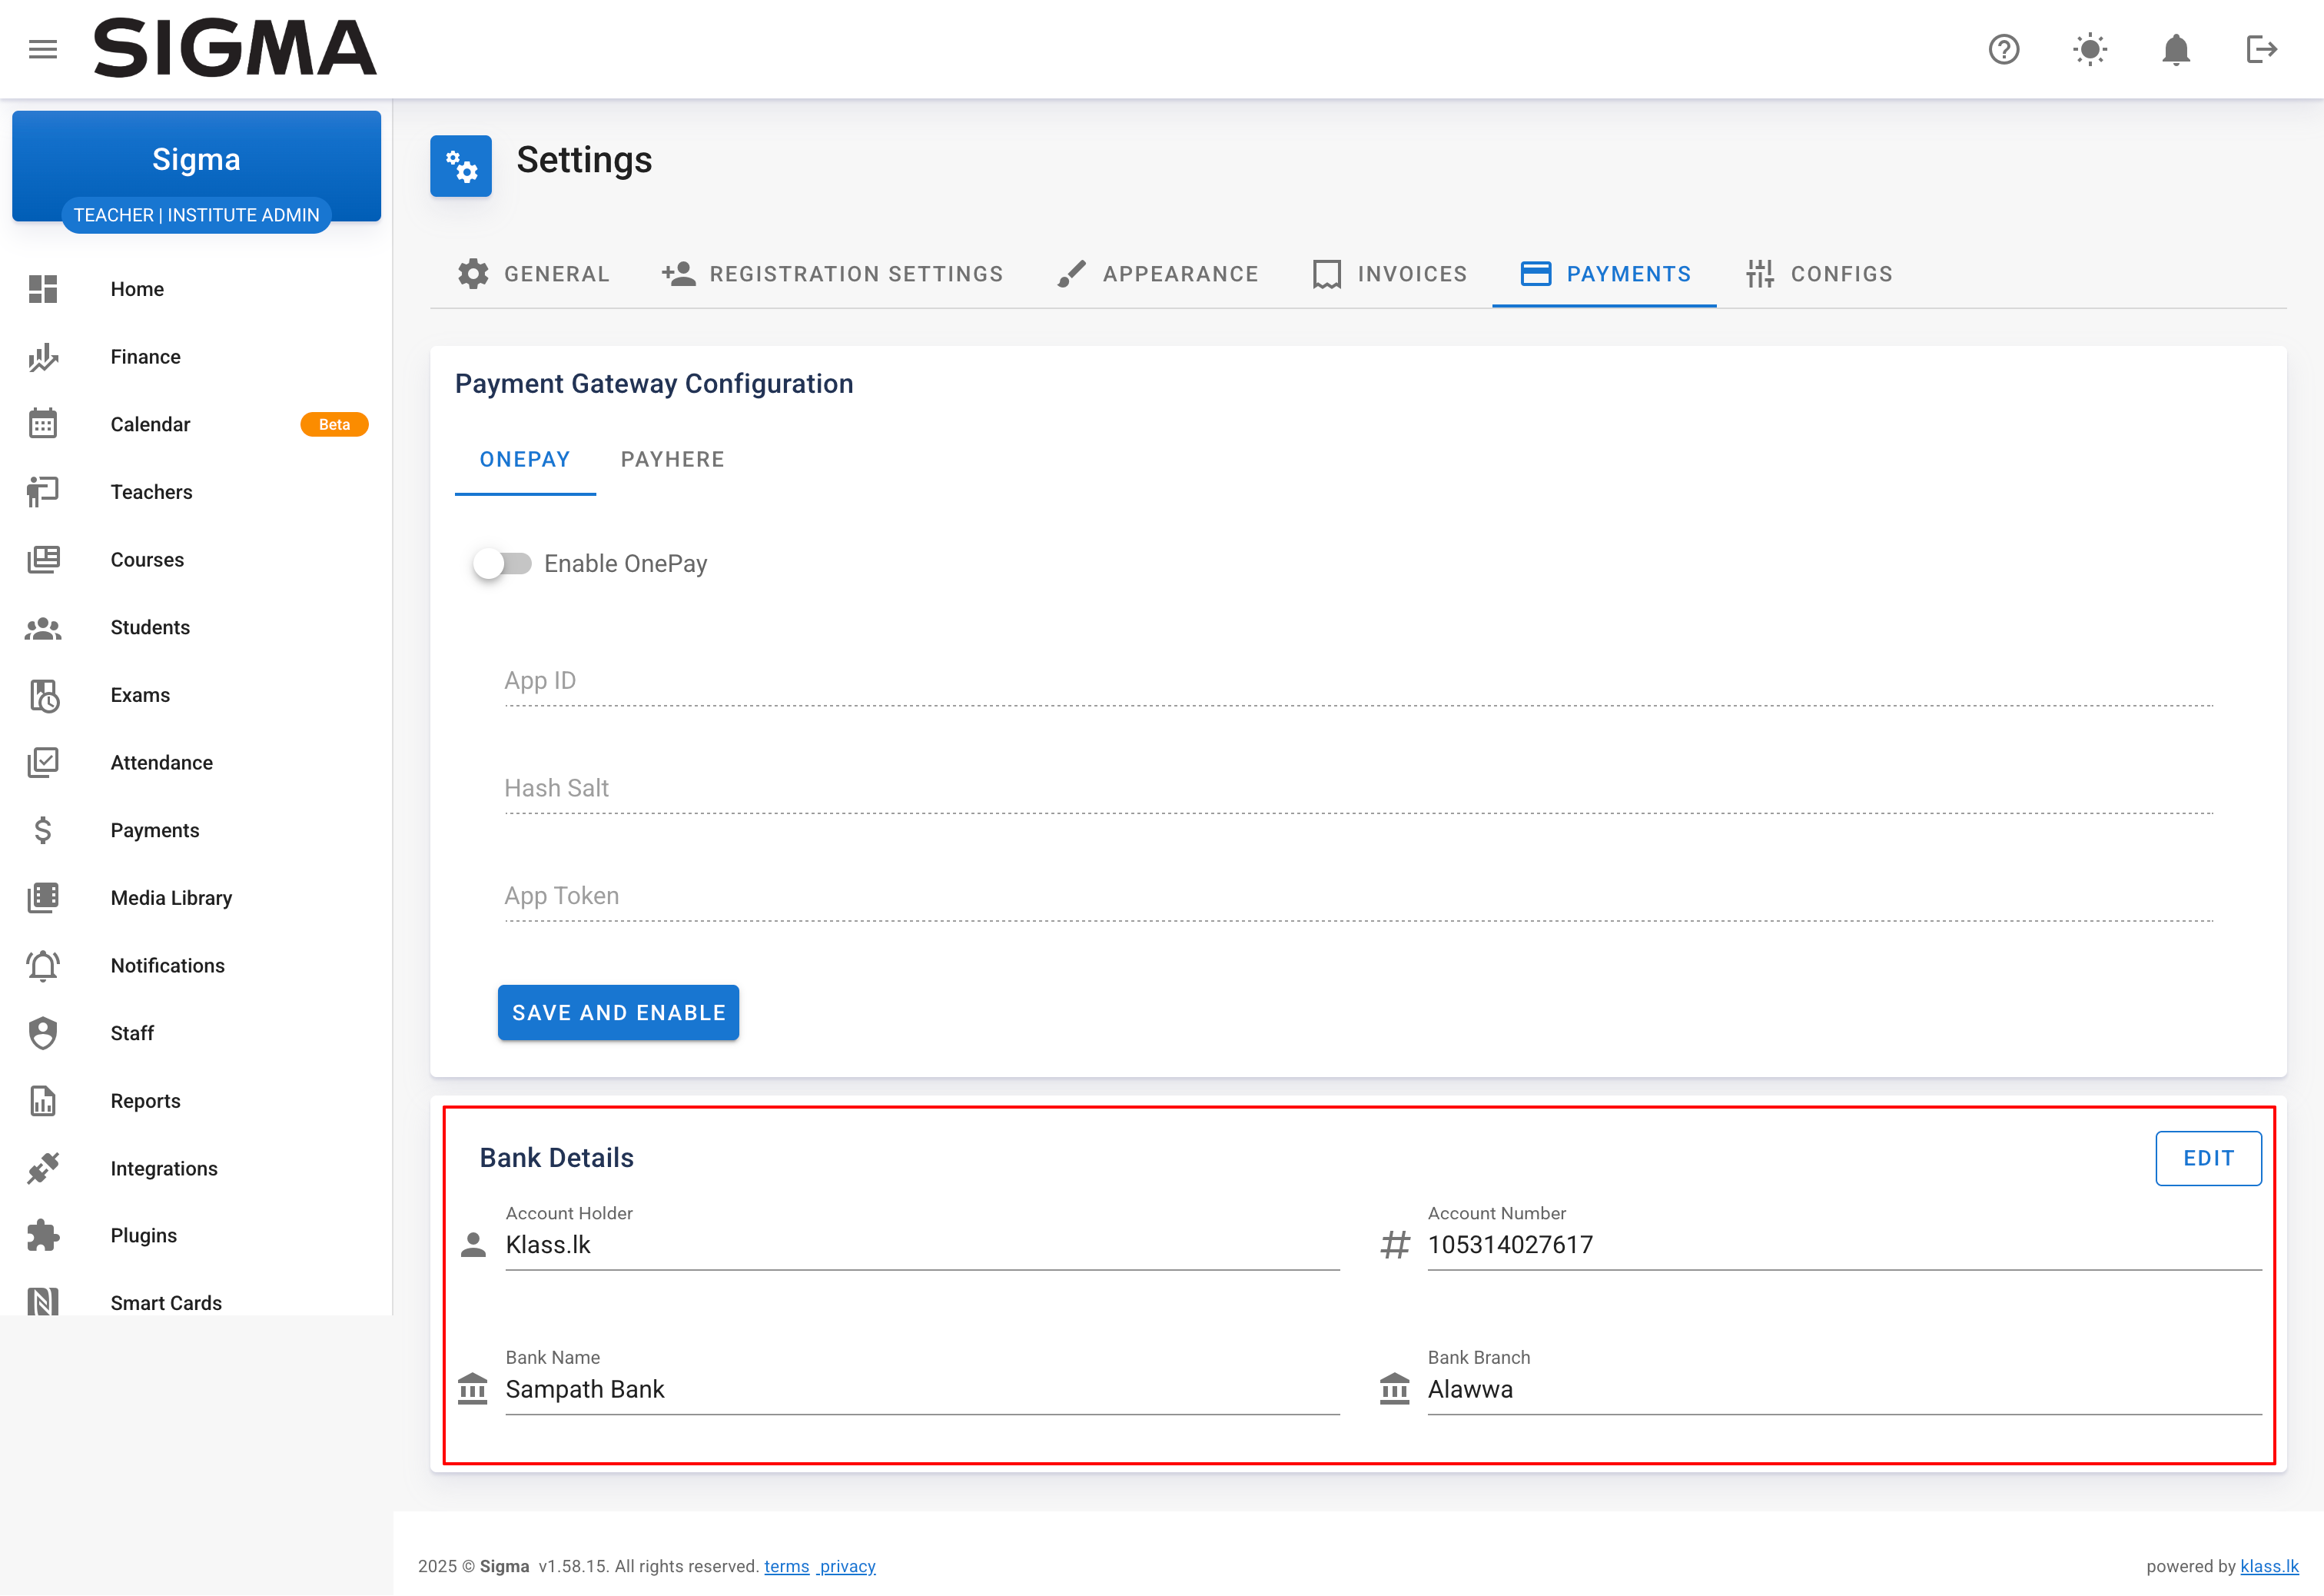
Task: Switch to the PayHere gateway tab
Action: [672, 459]
